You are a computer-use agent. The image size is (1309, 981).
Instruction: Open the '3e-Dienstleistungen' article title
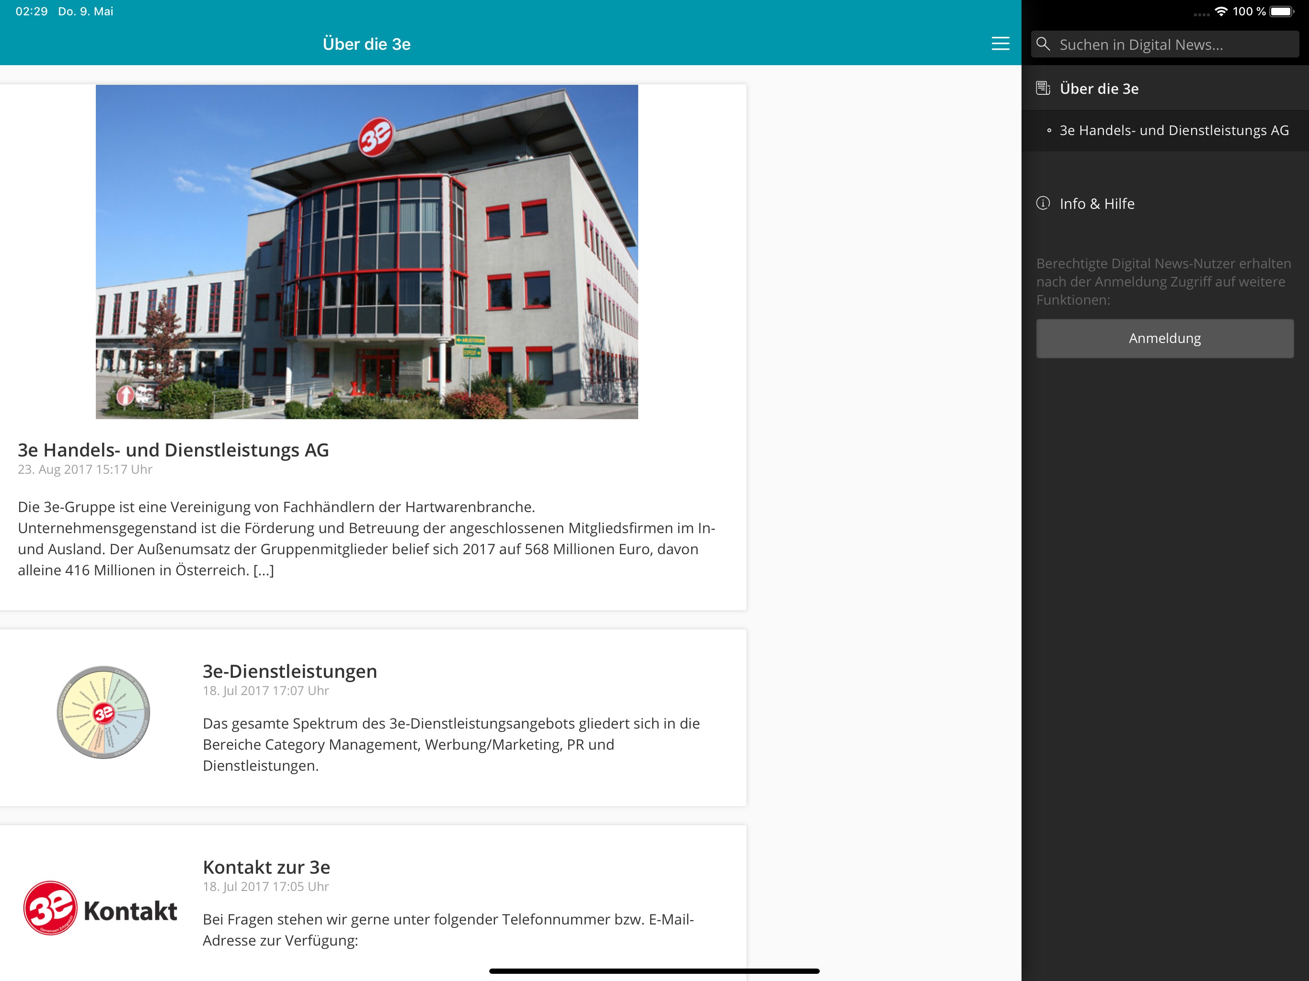click(x=290, y=671)
